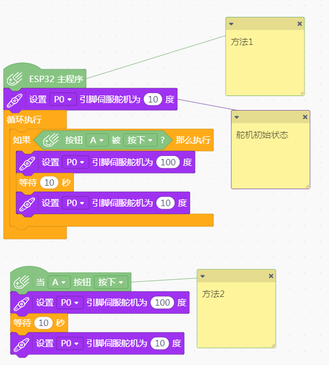This screenshot has width=329, height=365.
Task: Click the icon on 当 A 按钮 按下 hat block
Action: 22,282
